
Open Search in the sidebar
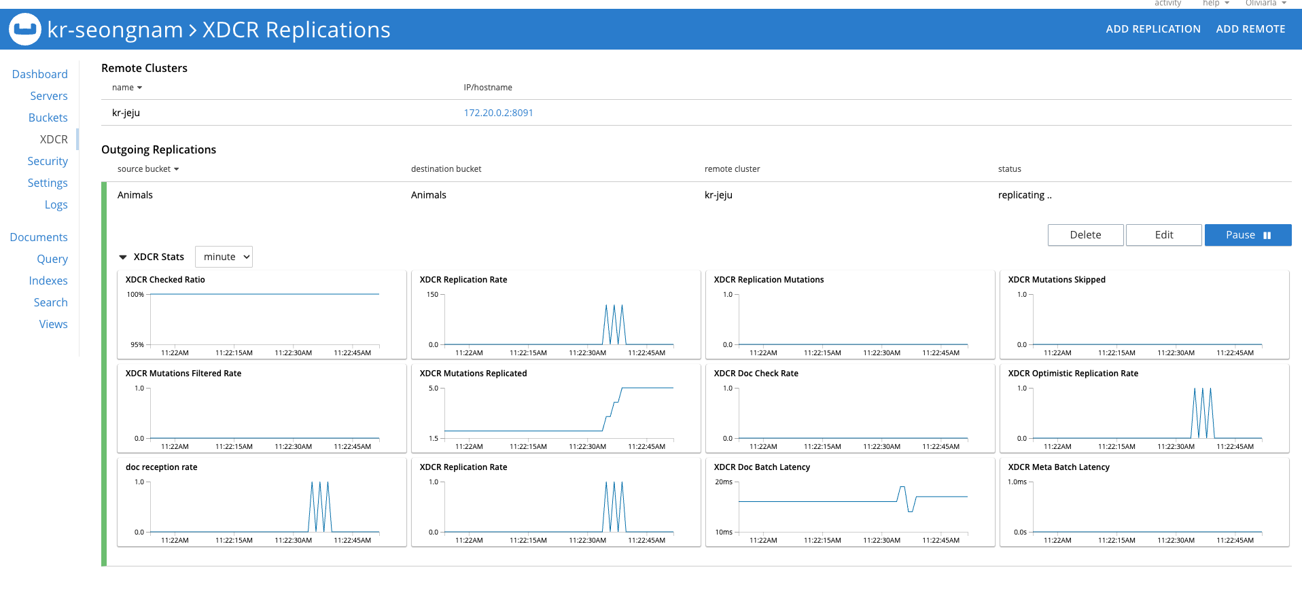tap(51, 302)
